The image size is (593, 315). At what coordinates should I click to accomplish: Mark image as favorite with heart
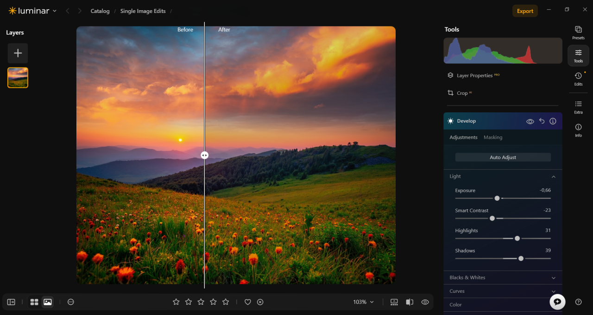click(x=248, y=302)
